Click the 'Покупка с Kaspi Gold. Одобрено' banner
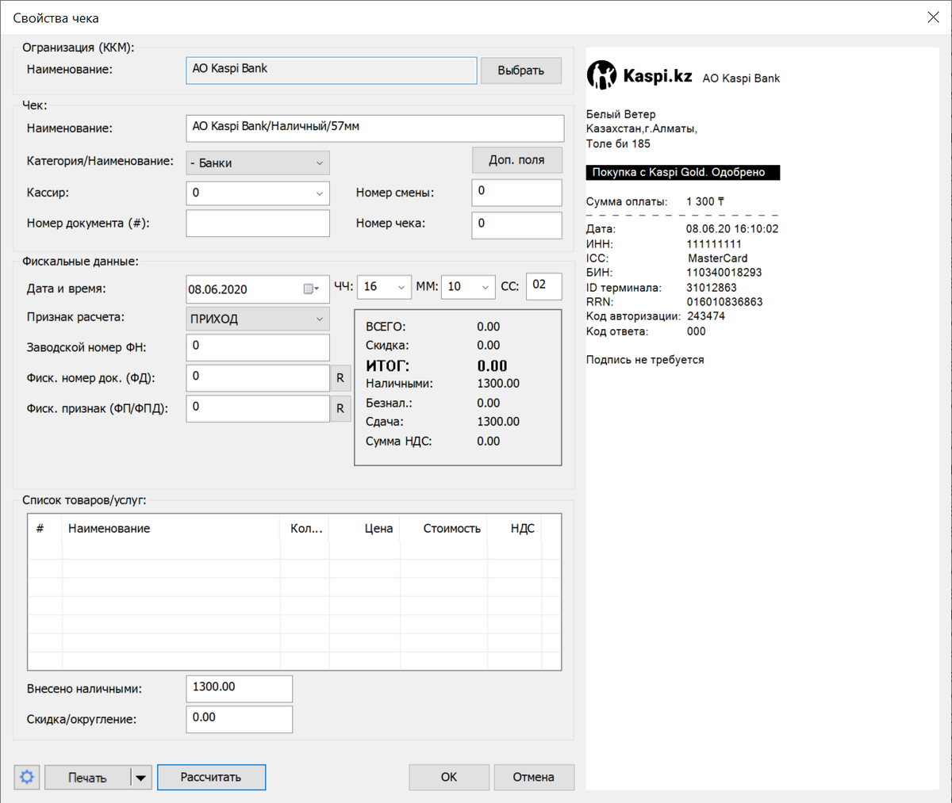The image size is (952, 803). [683, 172]
